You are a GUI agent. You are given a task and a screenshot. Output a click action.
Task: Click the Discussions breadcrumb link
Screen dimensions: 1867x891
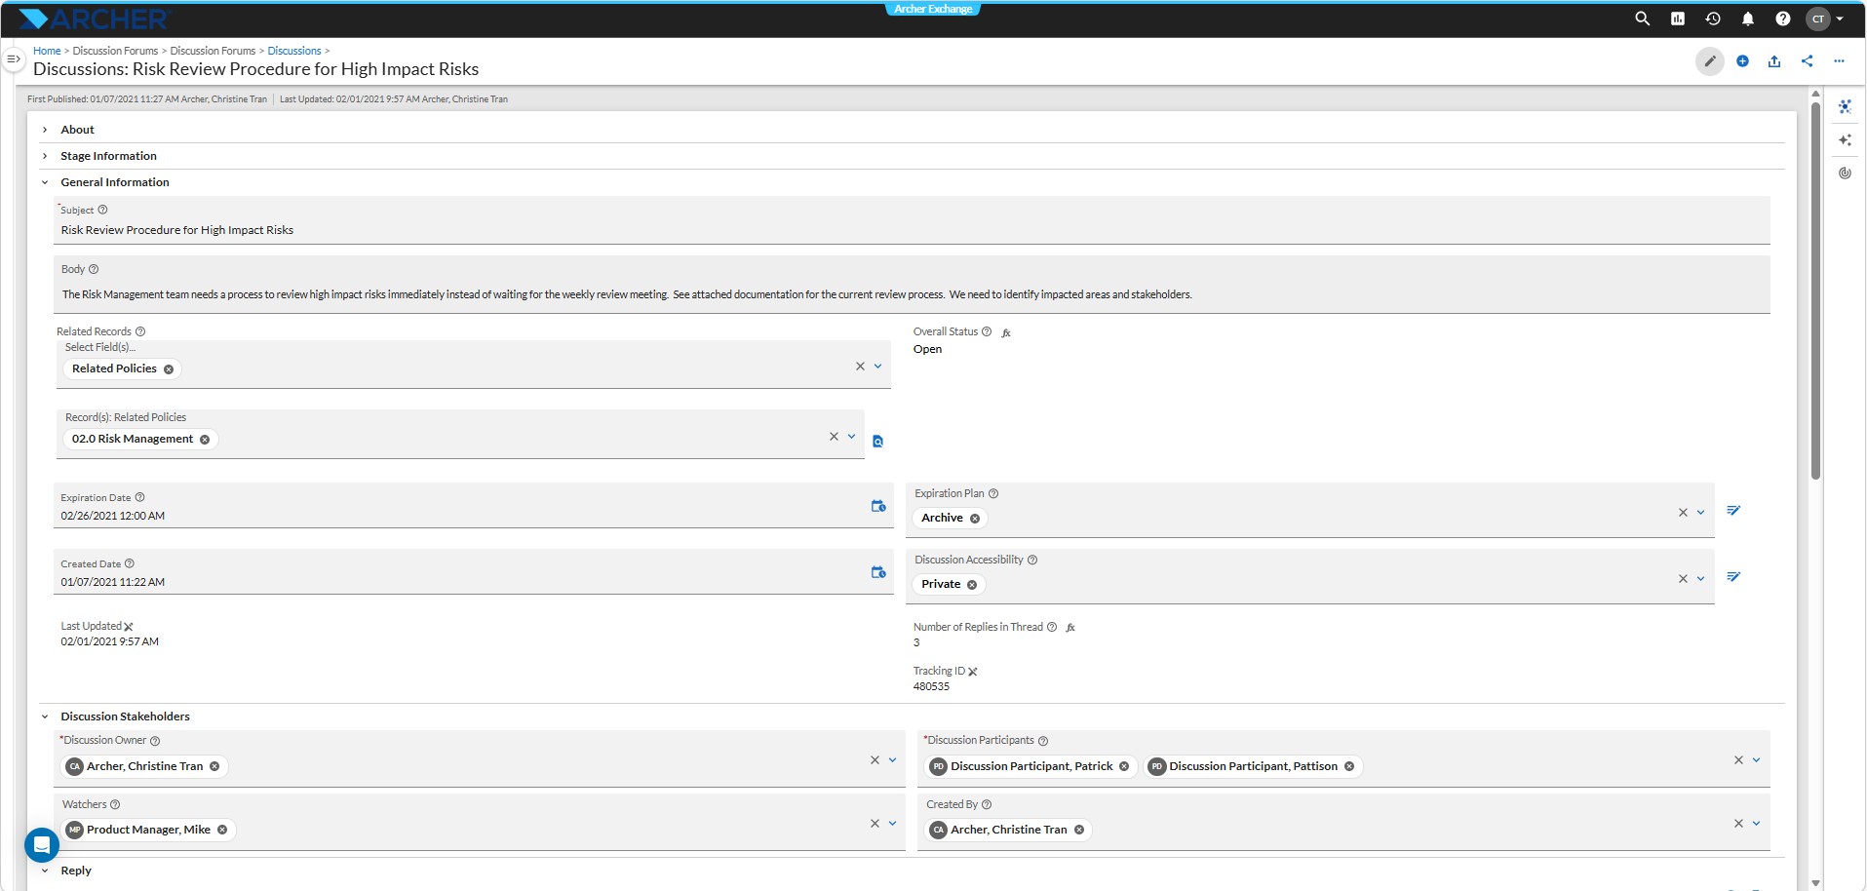[x=294, y=51]
